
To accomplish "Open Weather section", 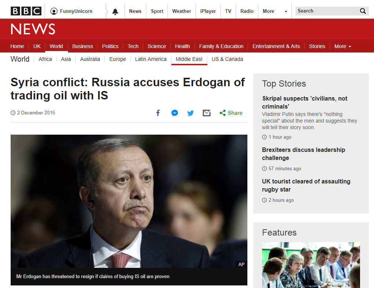I will (182, 11).
